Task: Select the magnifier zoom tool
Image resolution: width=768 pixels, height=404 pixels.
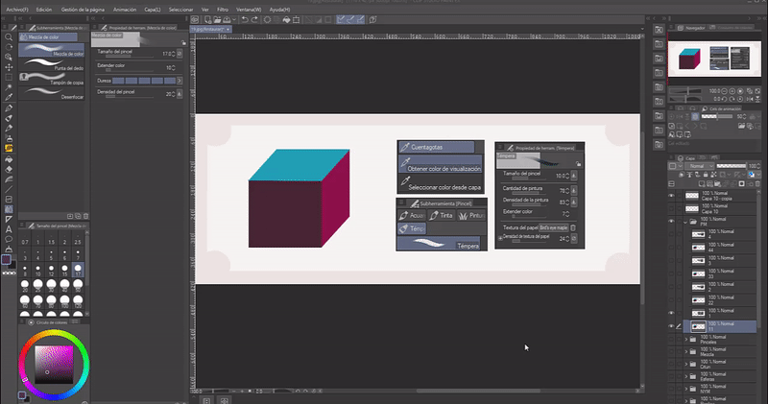Action: pos(9,38)
